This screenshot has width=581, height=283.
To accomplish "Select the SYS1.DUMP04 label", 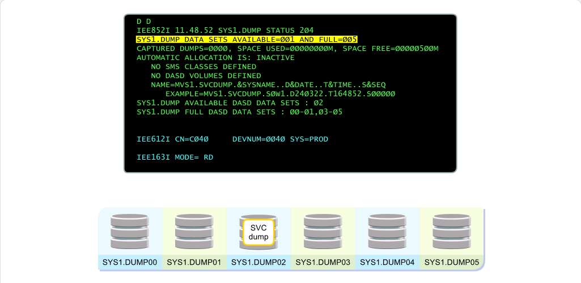I will tap(387, 262).
